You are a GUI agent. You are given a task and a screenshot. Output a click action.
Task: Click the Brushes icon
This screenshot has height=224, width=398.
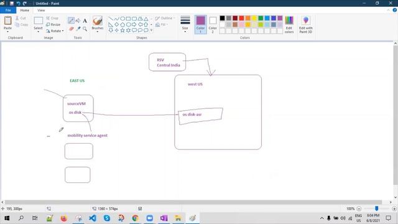[x=98, y=21]
